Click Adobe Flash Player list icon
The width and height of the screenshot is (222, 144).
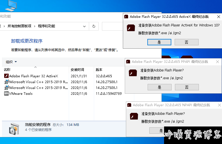tap(6, 76)
